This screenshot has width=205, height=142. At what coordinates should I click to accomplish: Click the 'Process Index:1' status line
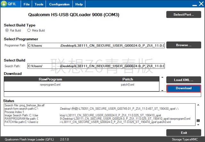pos(14,112)
